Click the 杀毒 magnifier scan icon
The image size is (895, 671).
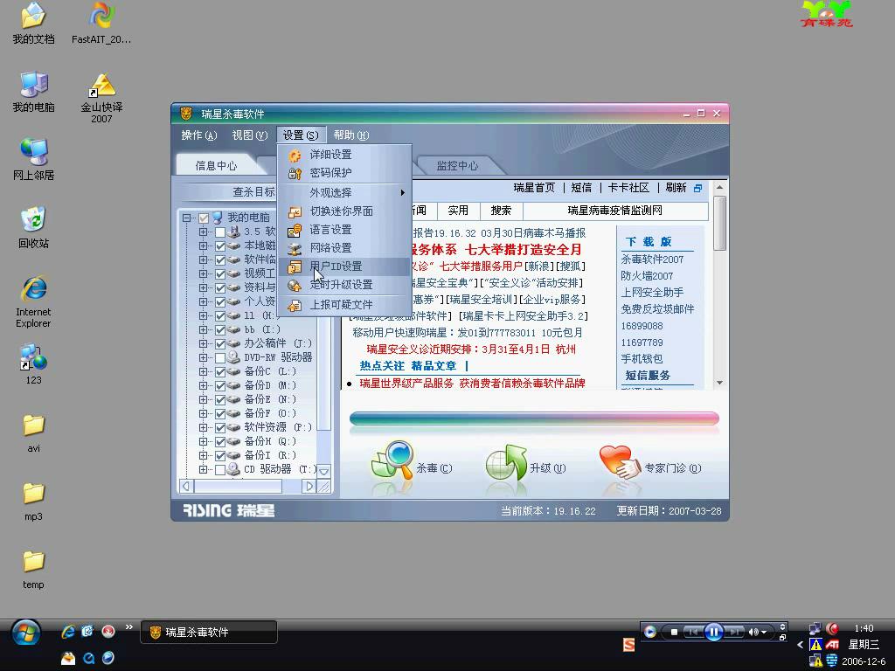(x=392, y=460)
